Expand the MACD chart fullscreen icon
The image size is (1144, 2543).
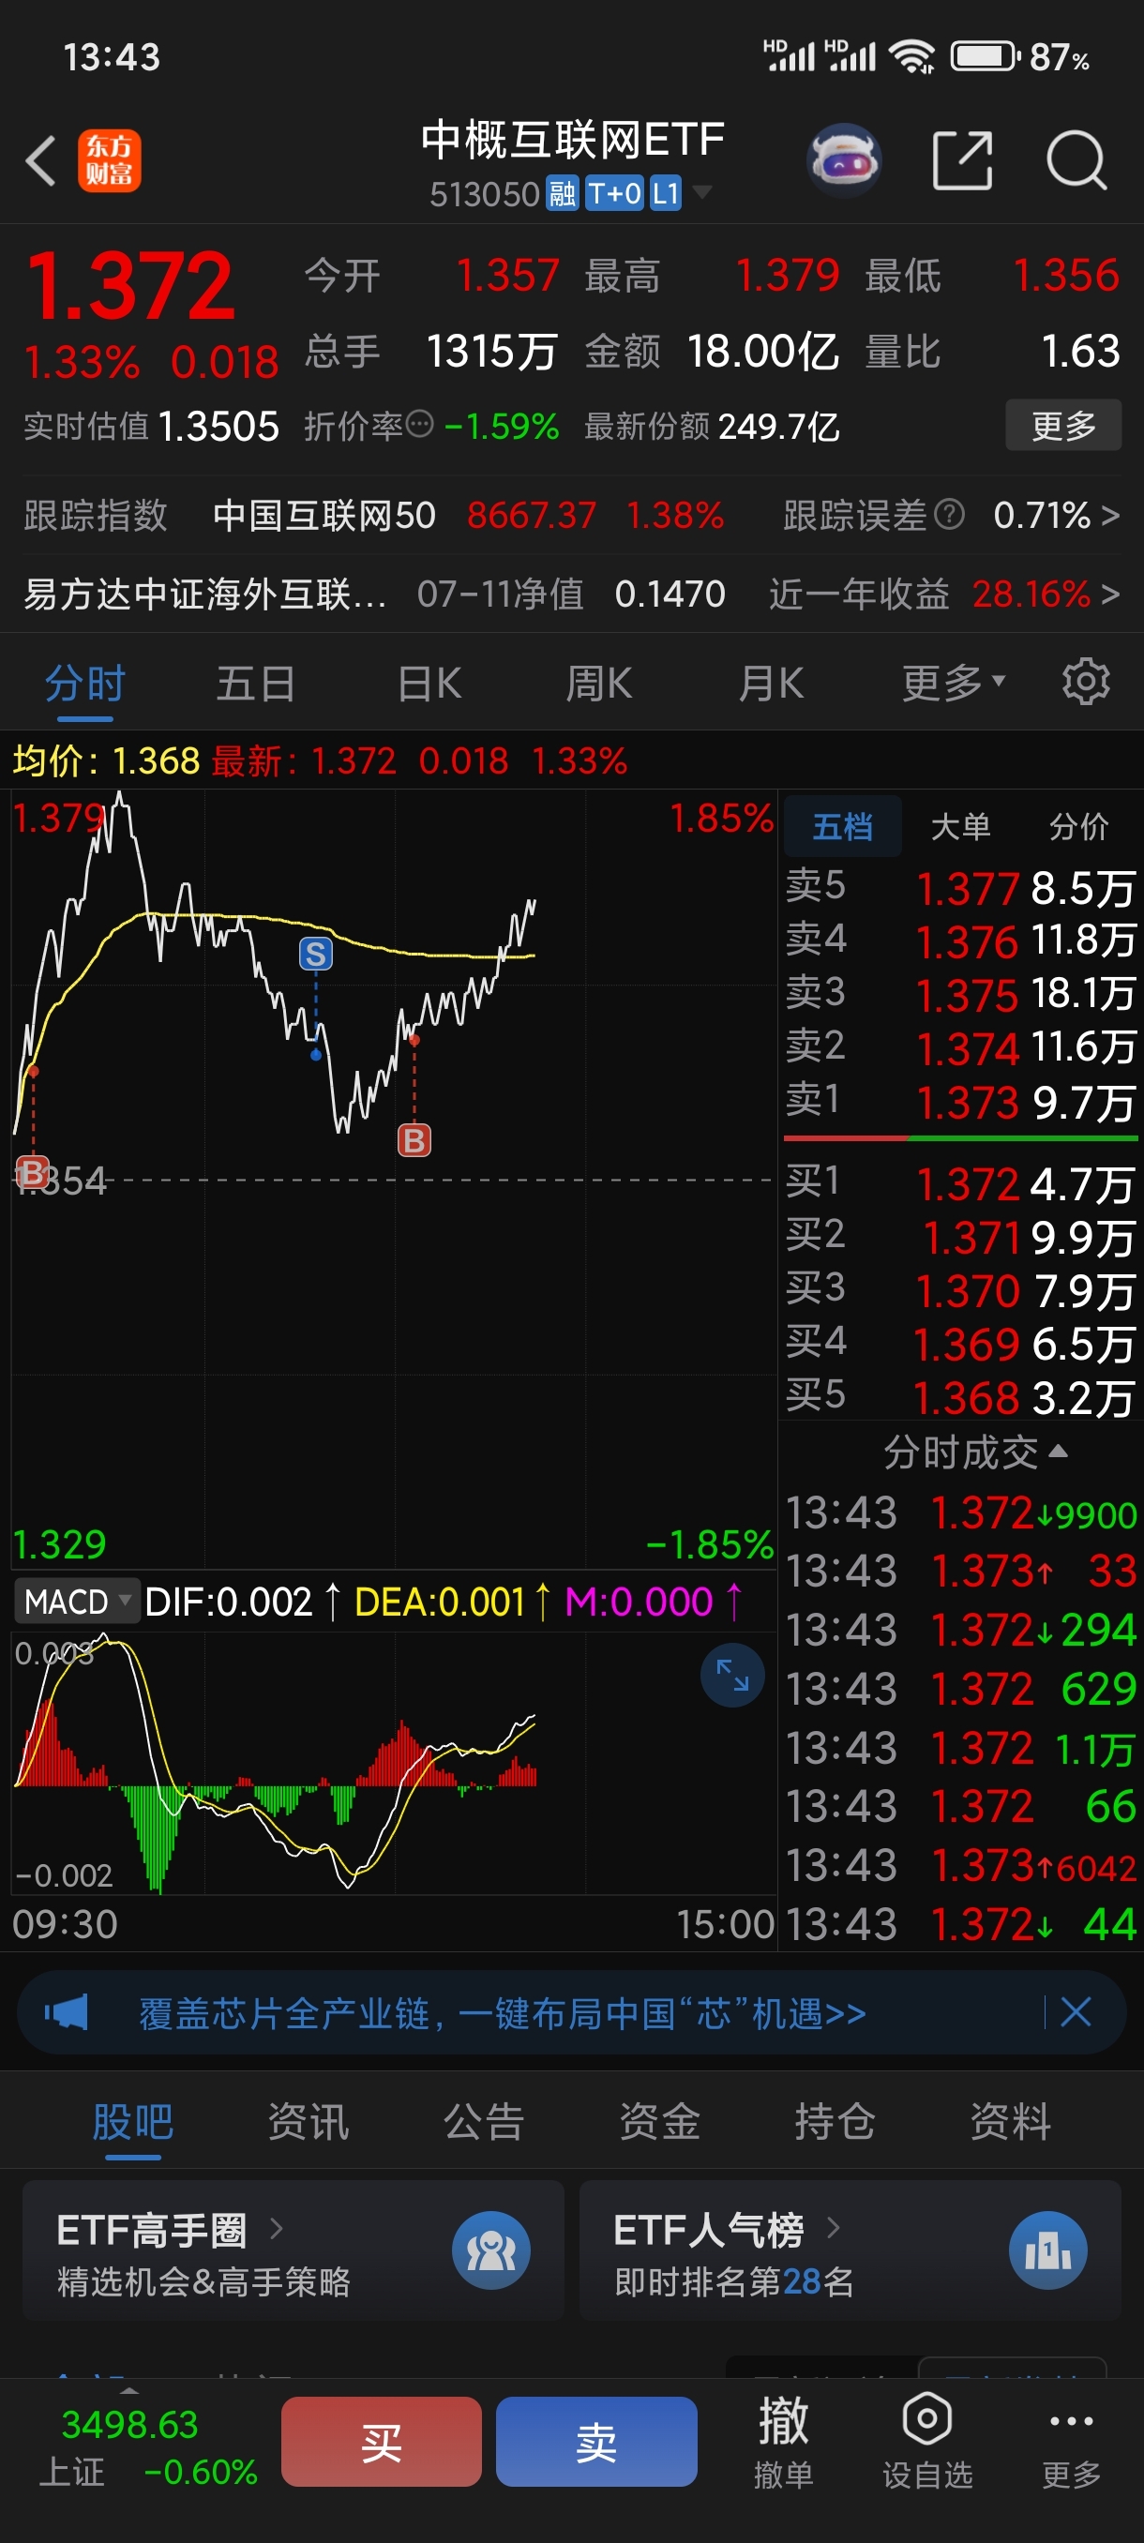(732, 1675)
